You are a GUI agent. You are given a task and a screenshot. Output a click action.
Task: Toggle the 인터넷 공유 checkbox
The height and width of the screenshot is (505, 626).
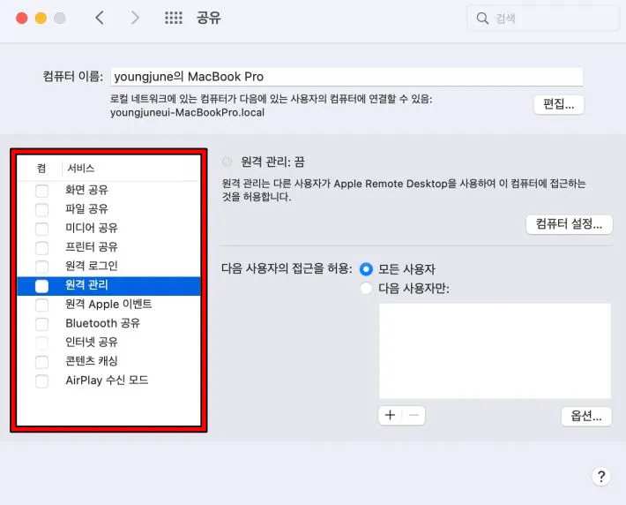[x=42, y=343]
